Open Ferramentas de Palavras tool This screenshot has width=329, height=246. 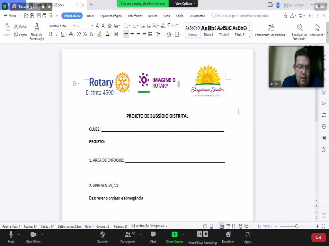(x=271, y=28)
